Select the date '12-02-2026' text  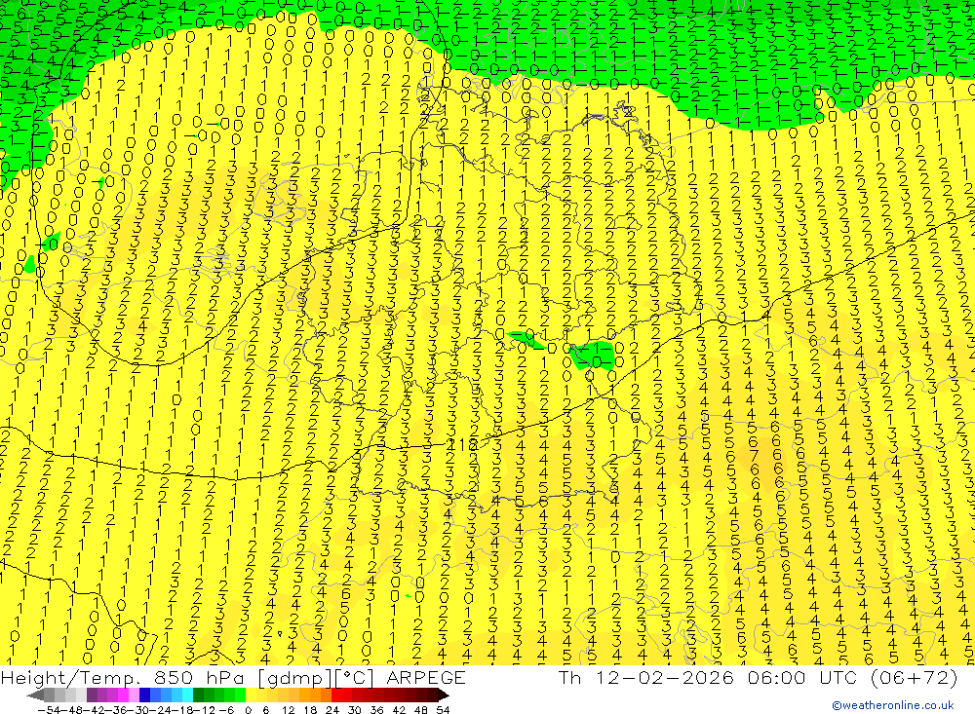point(664,677)
